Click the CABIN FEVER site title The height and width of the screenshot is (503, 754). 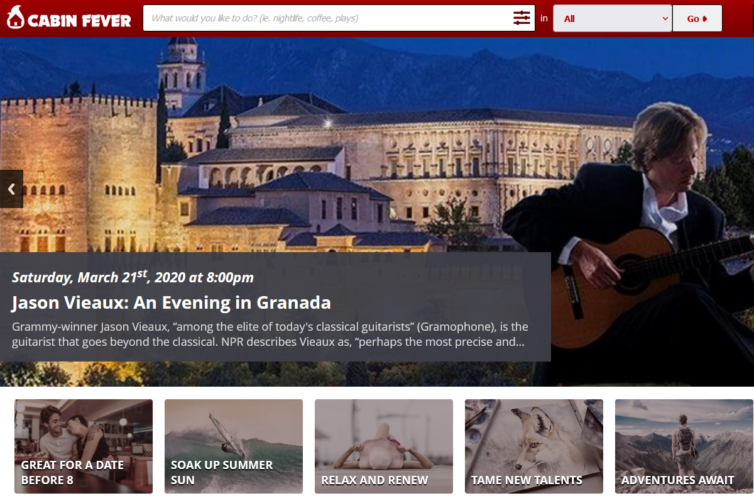click(79, 21)
